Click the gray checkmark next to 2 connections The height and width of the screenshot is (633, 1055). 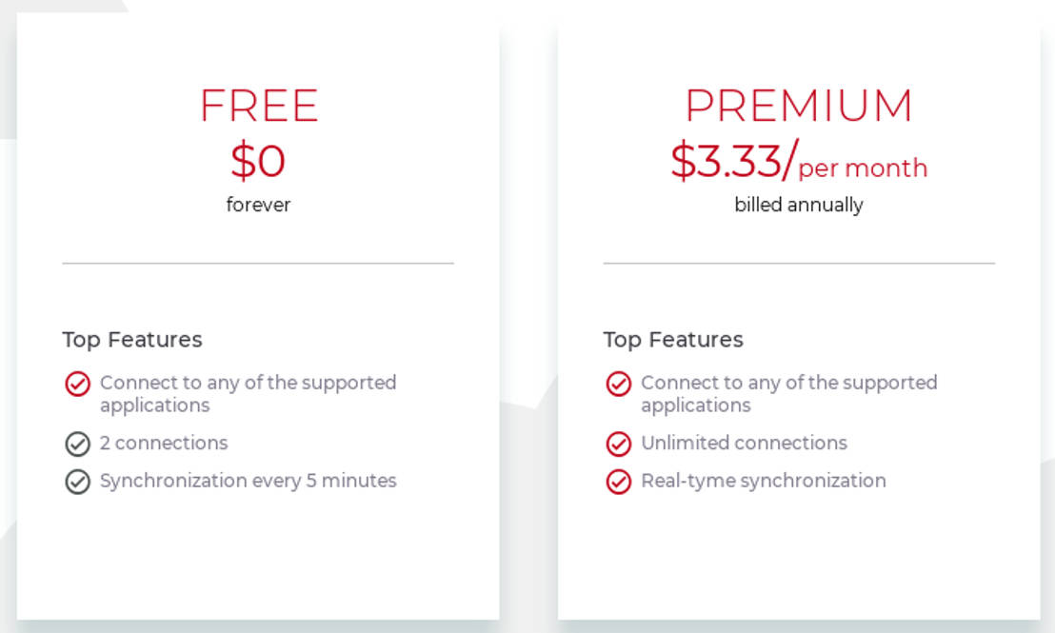77,444
